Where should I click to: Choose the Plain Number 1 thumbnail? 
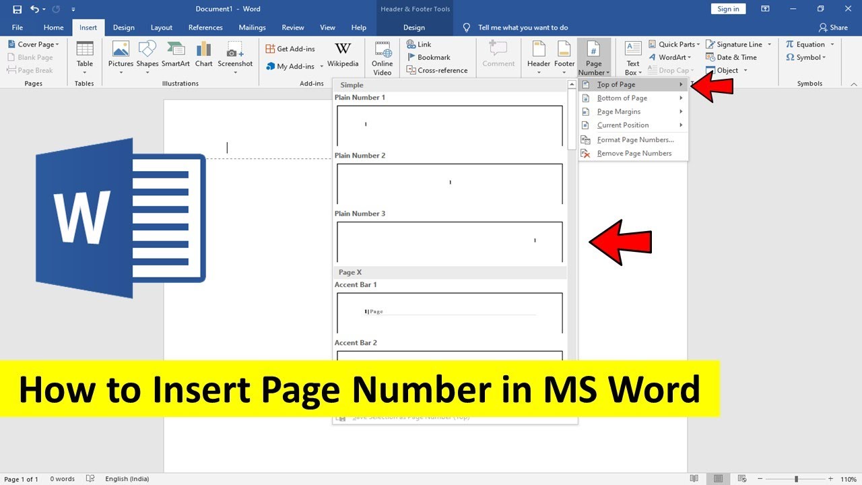coord(450,125)
